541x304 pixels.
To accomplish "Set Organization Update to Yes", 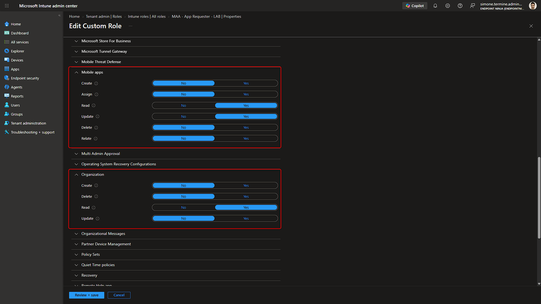I will click(x=246, y=218).
